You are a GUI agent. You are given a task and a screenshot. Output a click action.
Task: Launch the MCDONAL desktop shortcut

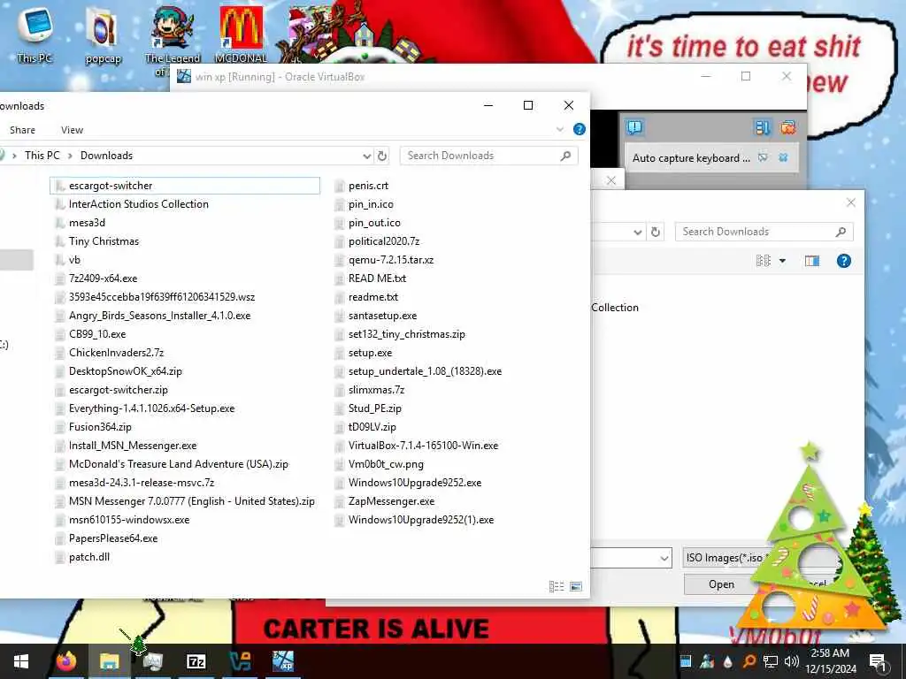pos(241,34)
